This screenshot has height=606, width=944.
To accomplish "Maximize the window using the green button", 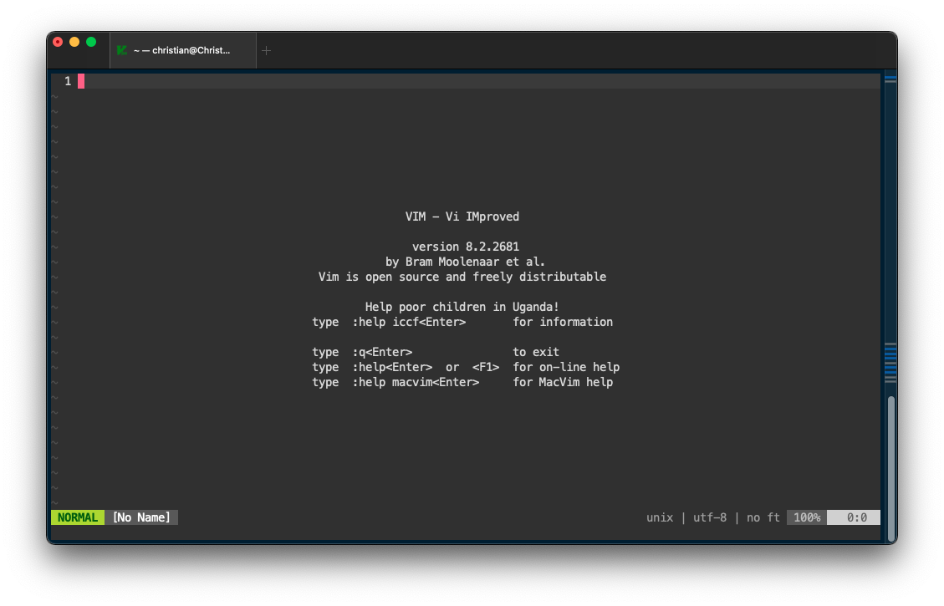I will 91,42.
